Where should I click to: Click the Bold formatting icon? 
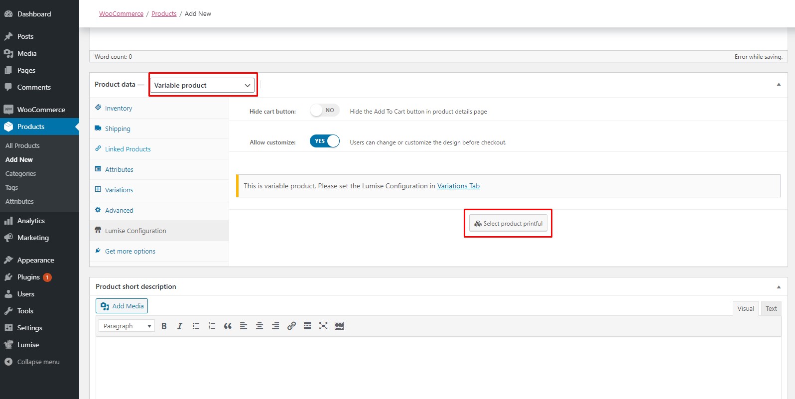(164, 326)
